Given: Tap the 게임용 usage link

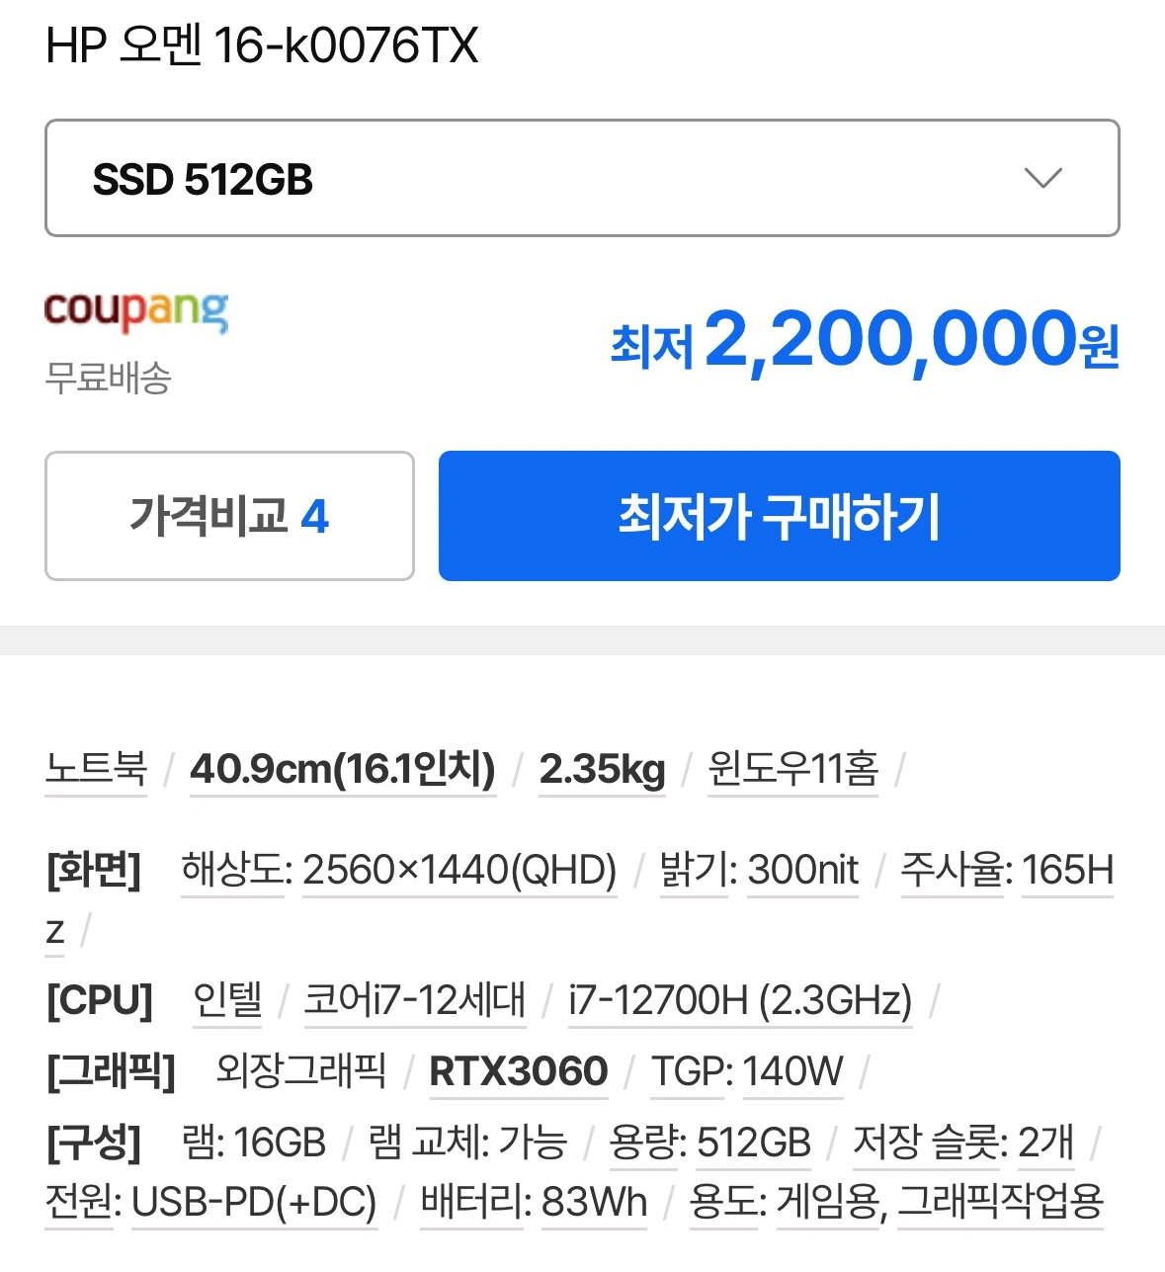Looking at the screenshot, I should (x=829, y=1202).
